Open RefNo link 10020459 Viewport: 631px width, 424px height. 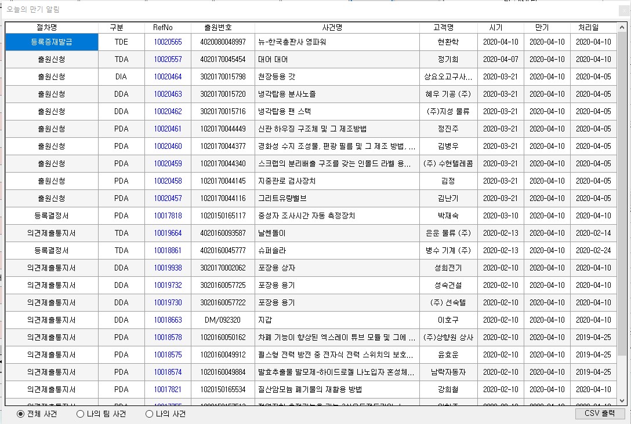pyautogui.click(x=168, y=163)
